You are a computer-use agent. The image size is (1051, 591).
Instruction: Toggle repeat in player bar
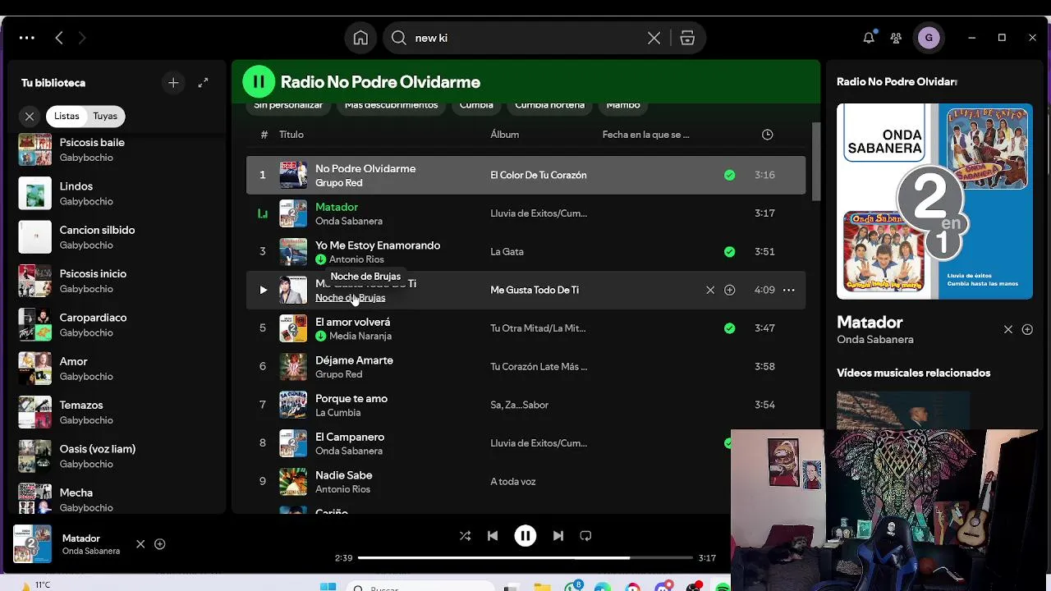pos(585,535)
